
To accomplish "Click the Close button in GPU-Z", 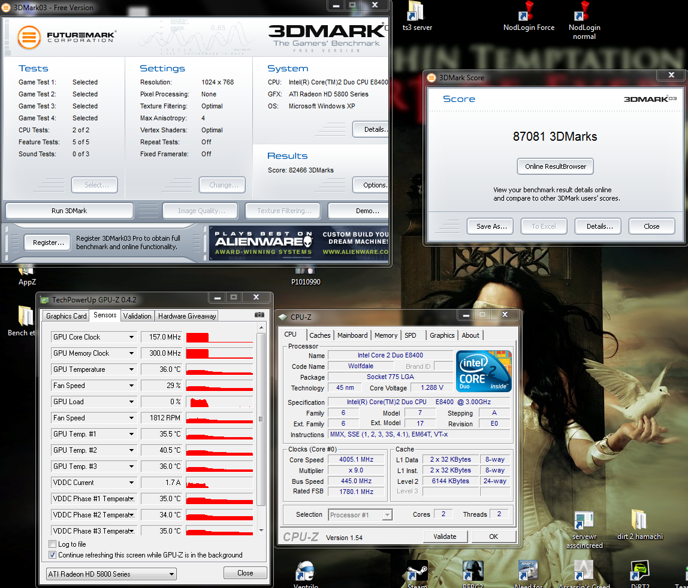I will pos(245,573).
